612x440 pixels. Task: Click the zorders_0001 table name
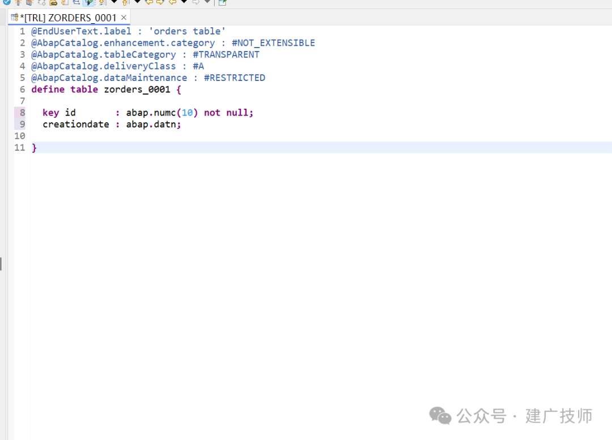[x=137, y=89]
